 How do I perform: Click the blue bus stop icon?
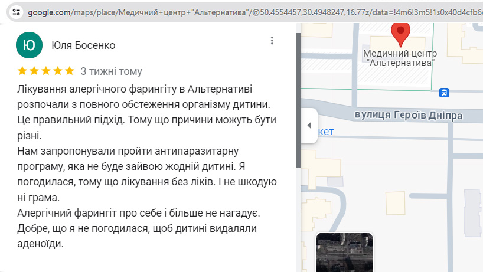[444, 92]
